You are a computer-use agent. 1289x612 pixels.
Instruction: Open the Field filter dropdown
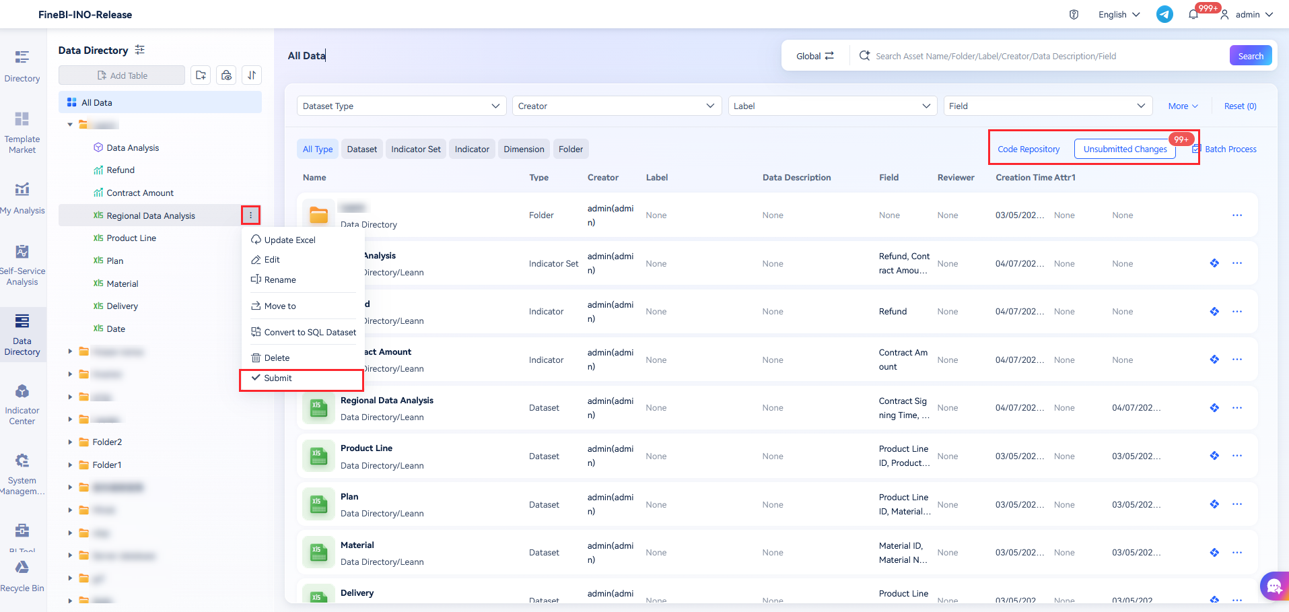tap(1048, 106)
